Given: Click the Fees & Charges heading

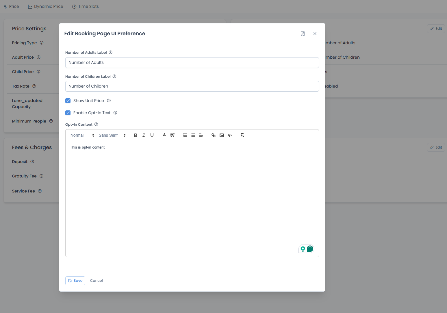Looking at the screenshot, I should click(32, 147).
